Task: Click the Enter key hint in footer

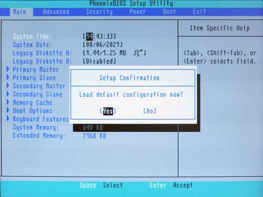Action: click(158, 185)
